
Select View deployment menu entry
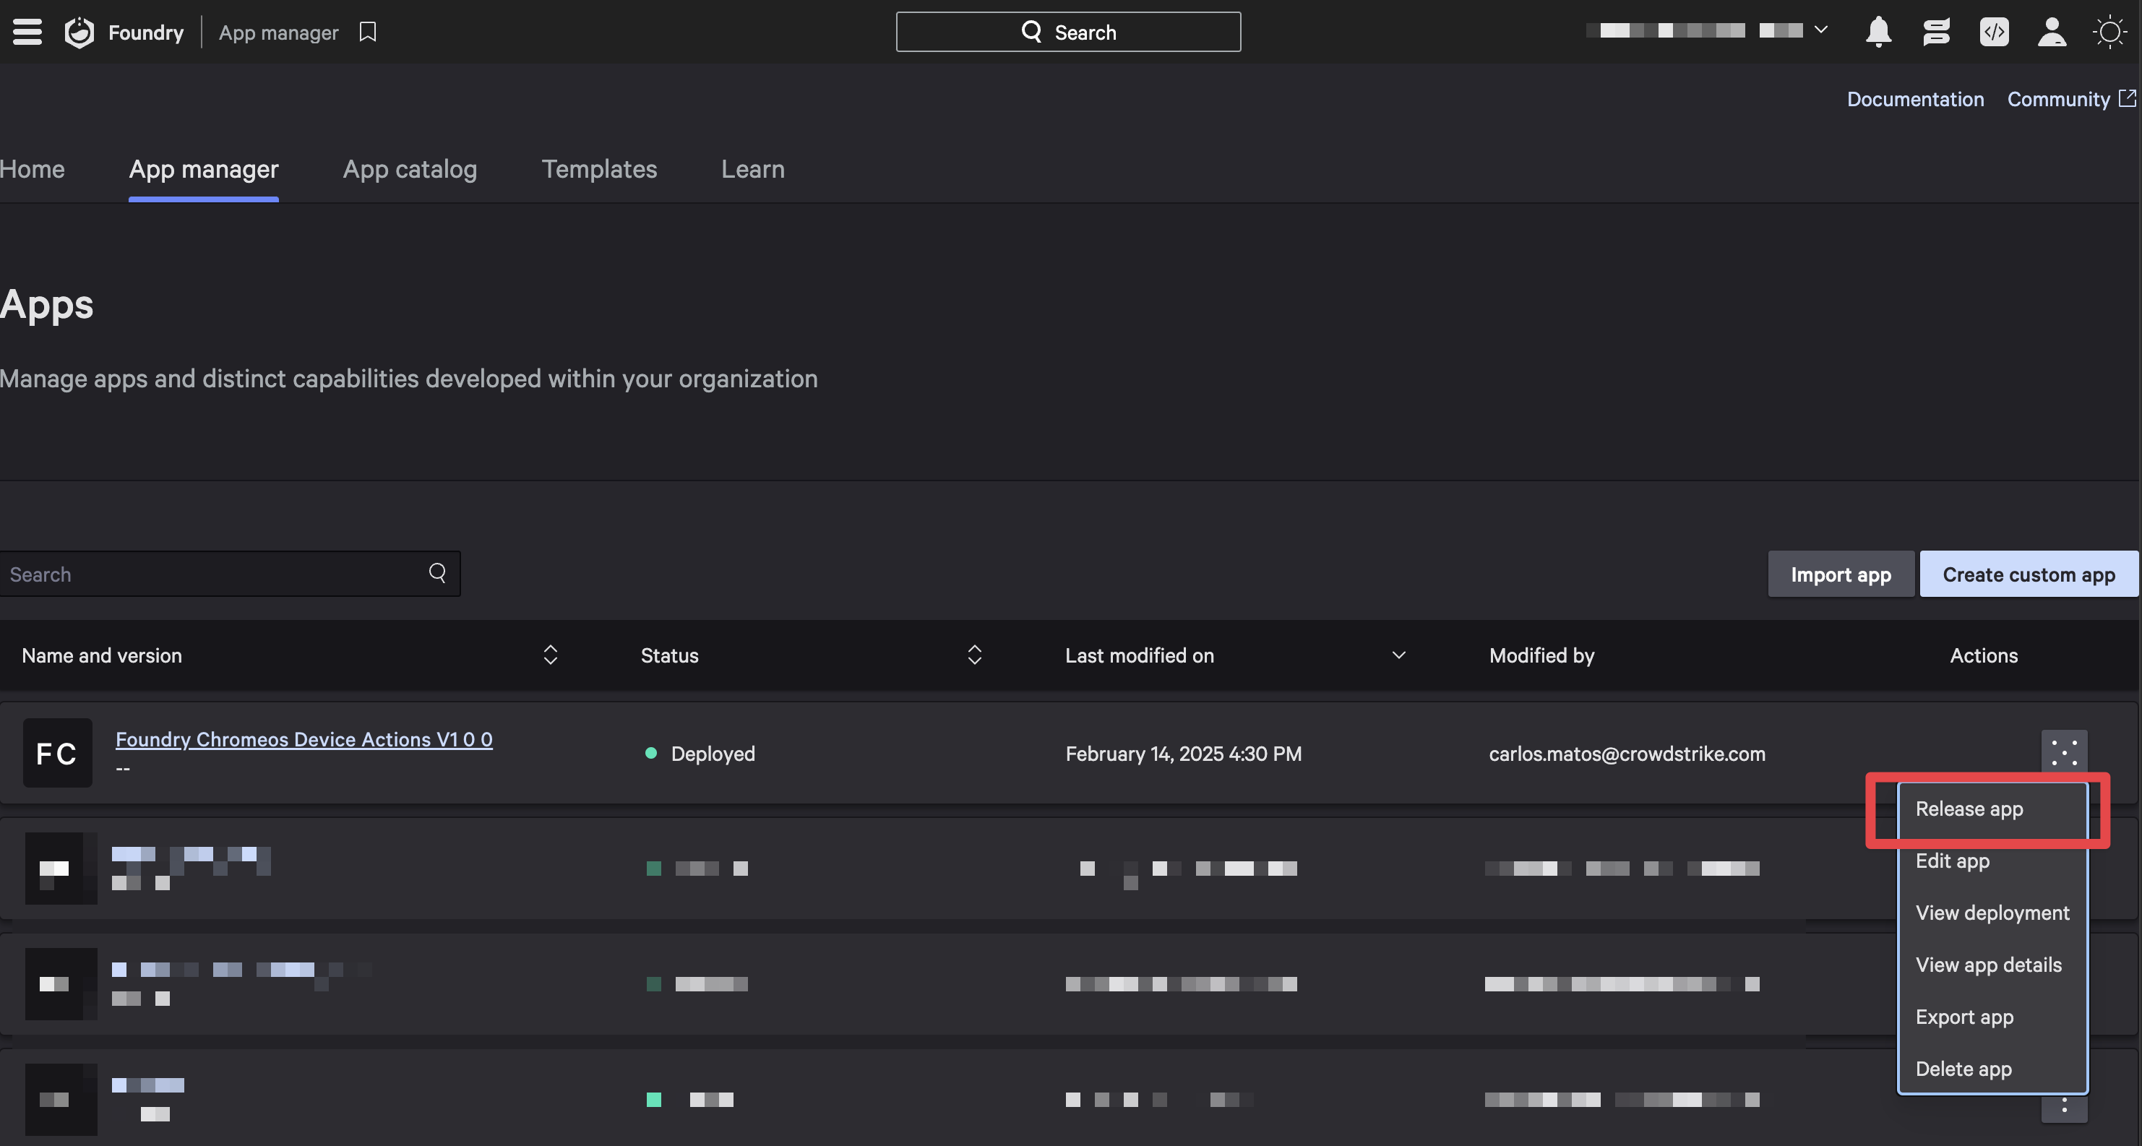1992,913
